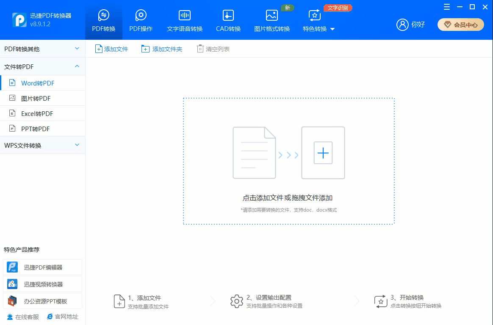
Task: Open 迅捷视频转换器 product recommendation
Action: click(42, 284)
